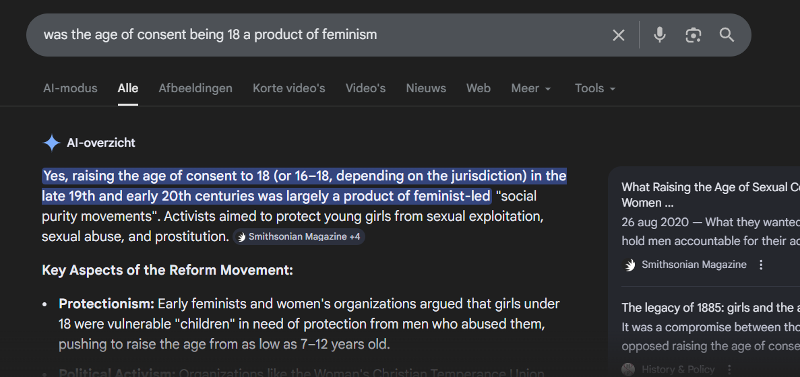Go to the Video's tab
This screenshot has height=377, width=800.
[x=365, y=88]
